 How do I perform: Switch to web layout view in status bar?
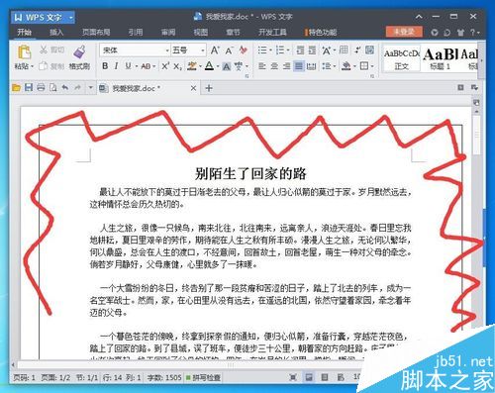(x=341, y=377)
